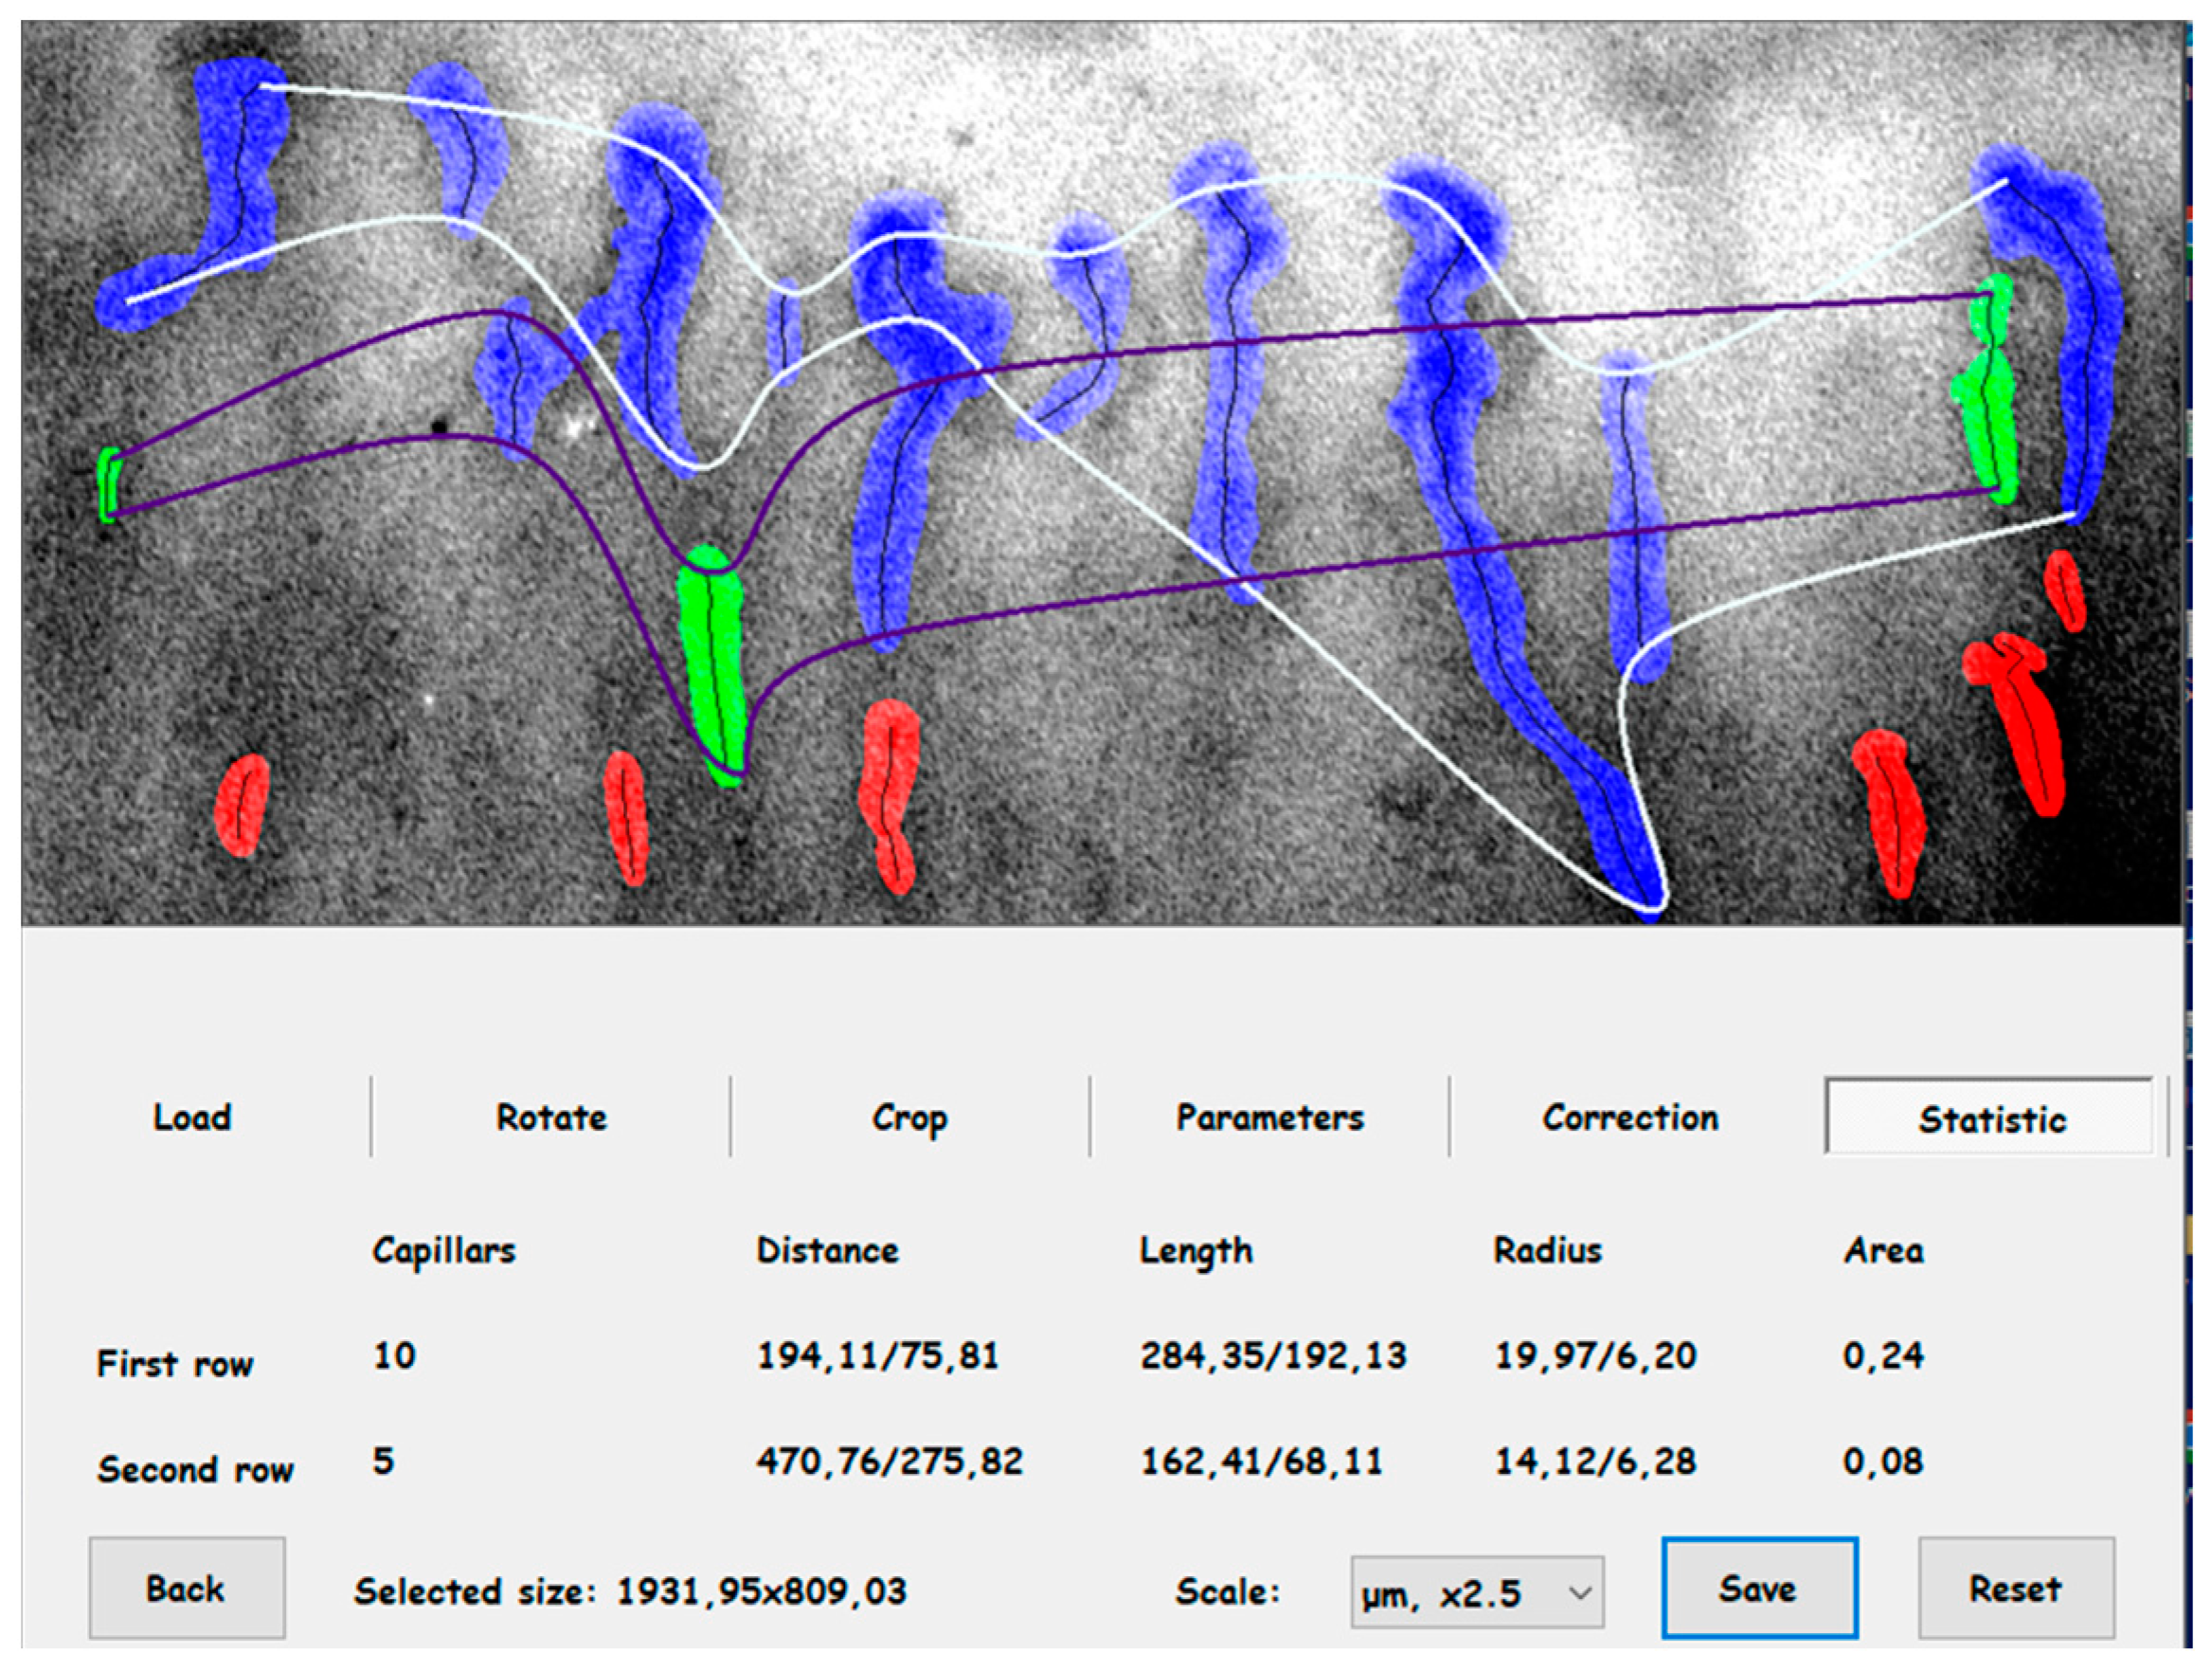Open the Load tab
The height and width of the screenshot is (1671, 2212).
tap(192, 1117)
